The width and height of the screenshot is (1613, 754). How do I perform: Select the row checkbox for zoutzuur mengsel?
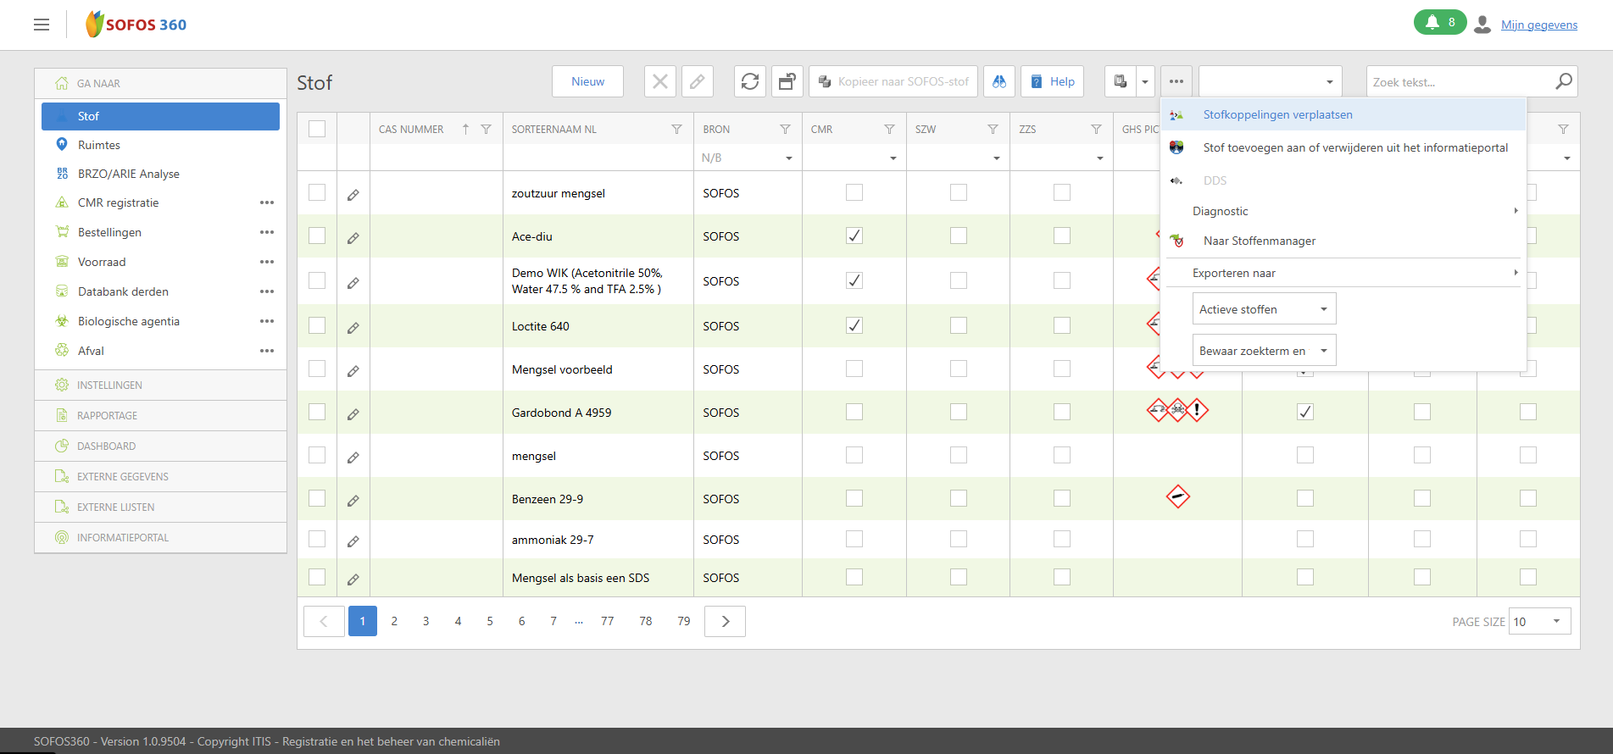pos(317,193)
